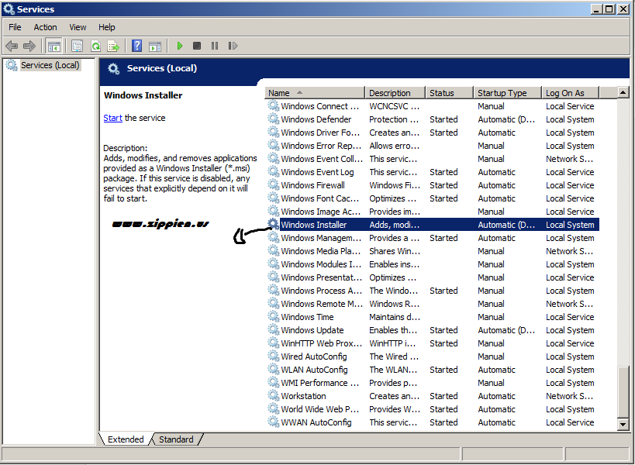
Task: Select the Windows Font Cac... service
Action: (x=433, y=198)
